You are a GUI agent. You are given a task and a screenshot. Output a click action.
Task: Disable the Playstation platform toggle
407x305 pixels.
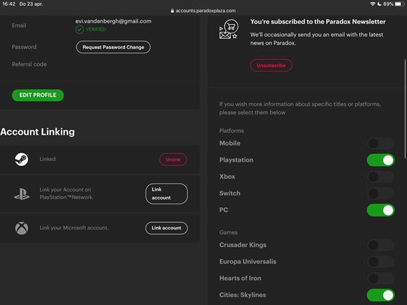[380, 160]
